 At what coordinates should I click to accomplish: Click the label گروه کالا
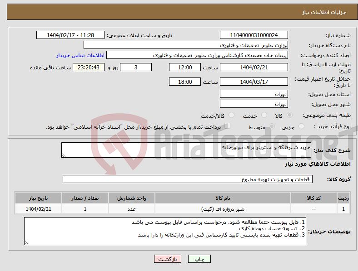click(x=339, y=179)
